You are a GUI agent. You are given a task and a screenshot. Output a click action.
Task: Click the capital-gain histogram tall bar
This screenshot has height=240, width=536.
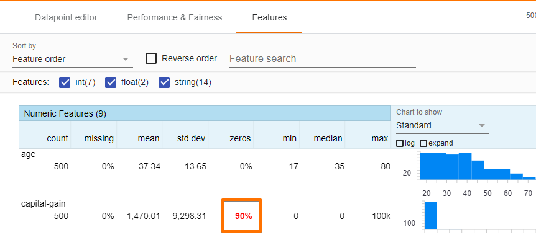point(431,215)
